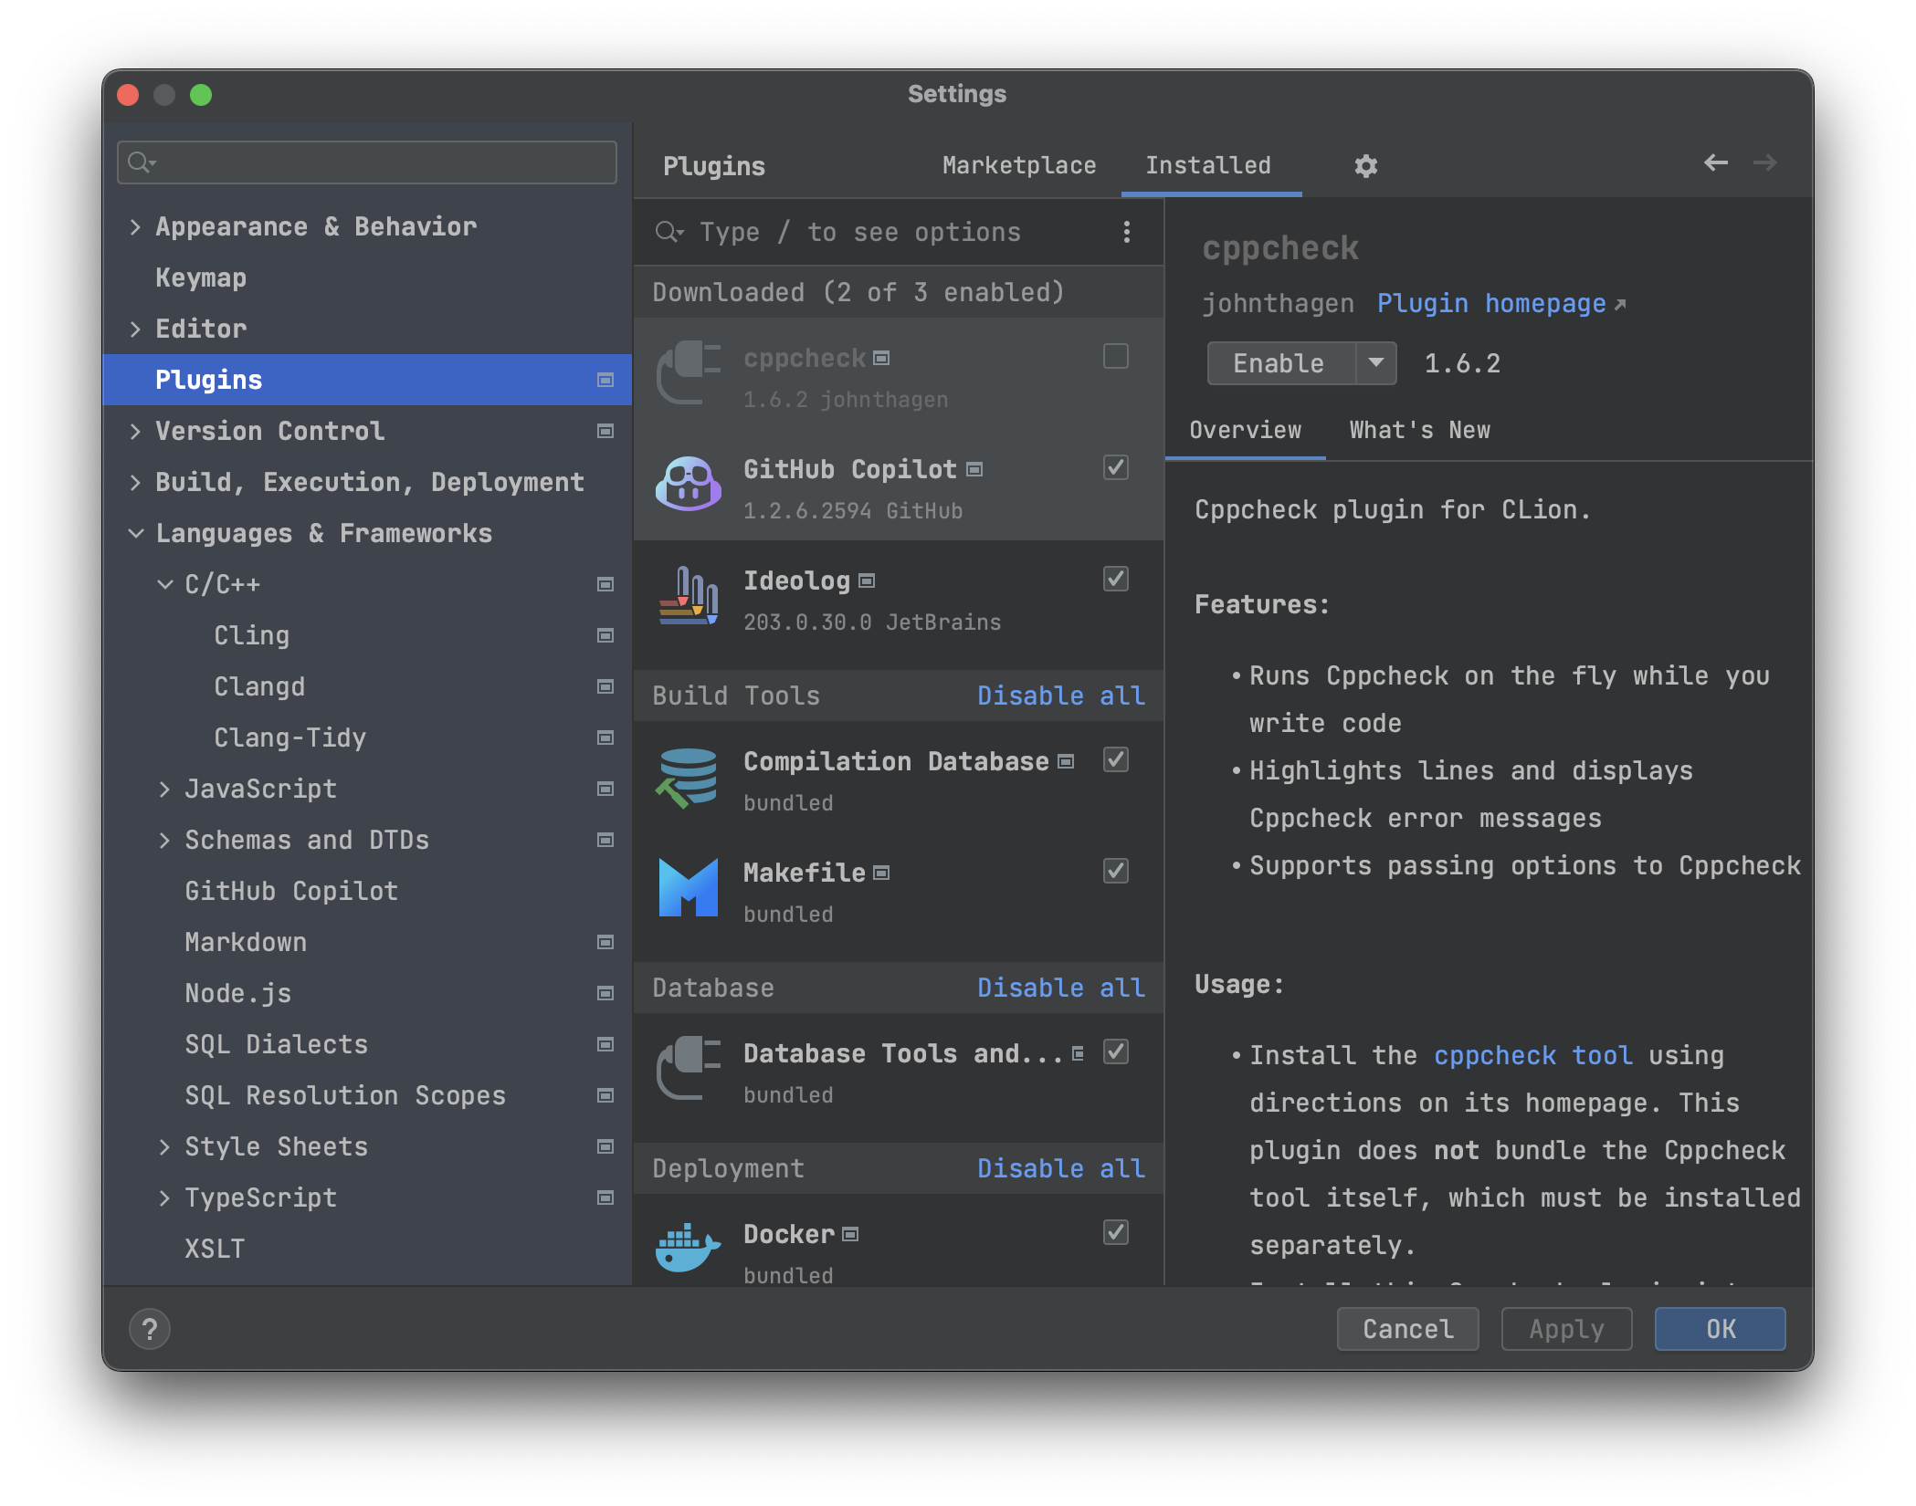Screen dimensions: 1916x1506
Task: Collapse the Languages & Frameworks section
Action: coord(135,534)
